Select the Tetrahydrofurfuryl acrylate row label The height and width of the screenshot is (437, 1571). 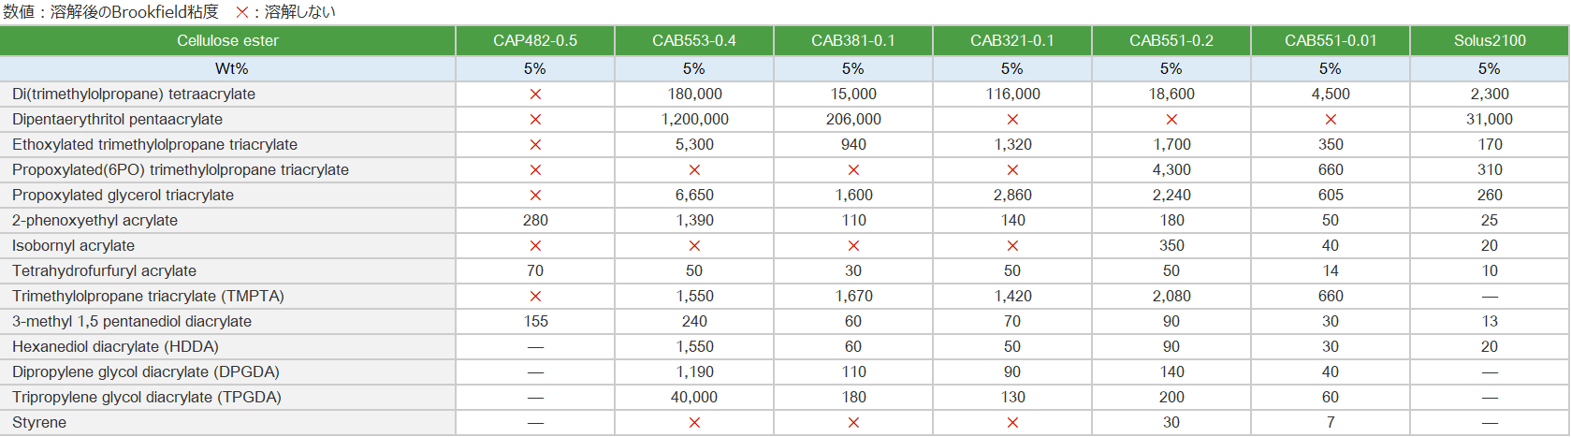pos(104,271)
